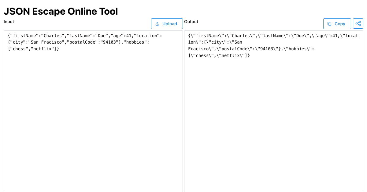
Task: Click "Fracisco" in the output text
Action: click(198, 49)
